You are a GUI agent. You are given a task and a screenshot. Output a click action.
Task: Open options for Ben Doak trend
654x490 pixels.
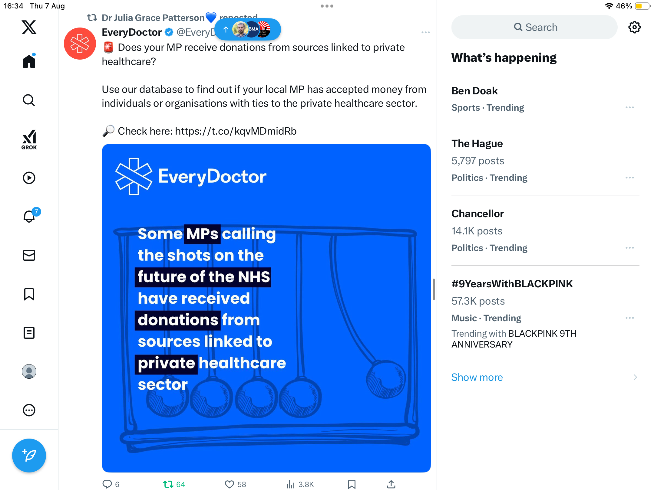pyautogui.click(x=629, y=107)
